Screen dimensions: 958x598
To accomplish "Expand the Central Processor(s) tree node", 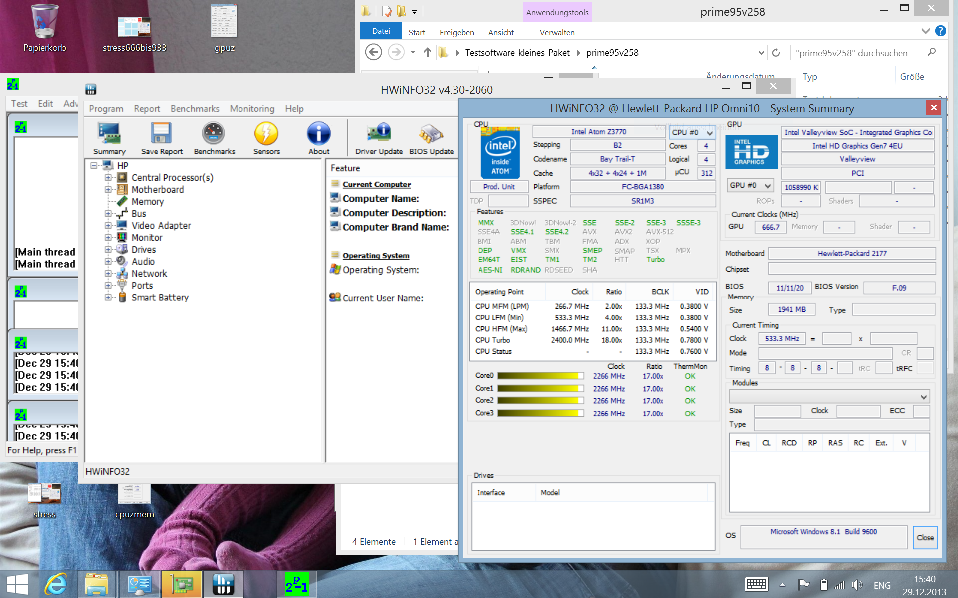I will point(108,178).
